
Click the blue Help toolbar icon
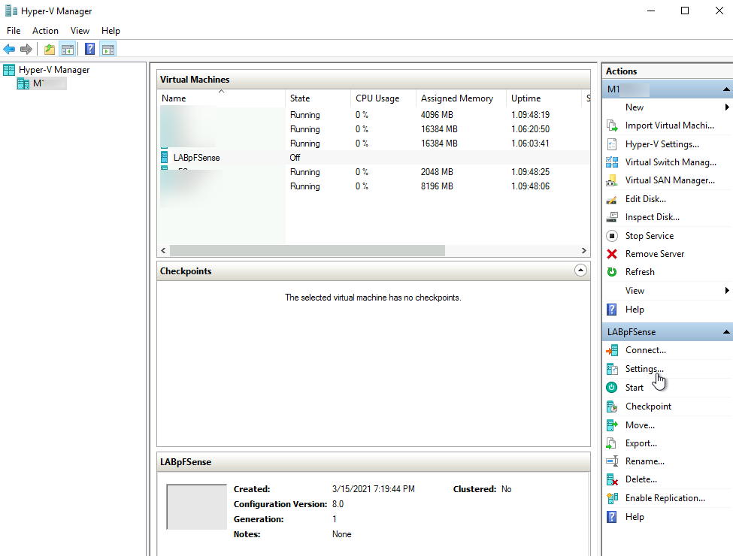click(x=89, y=49)
